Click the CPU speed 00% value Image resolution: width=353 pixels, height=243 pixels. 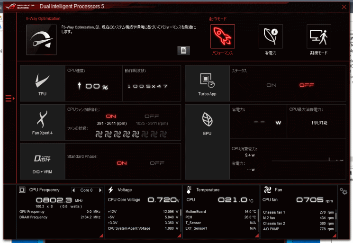93,86
